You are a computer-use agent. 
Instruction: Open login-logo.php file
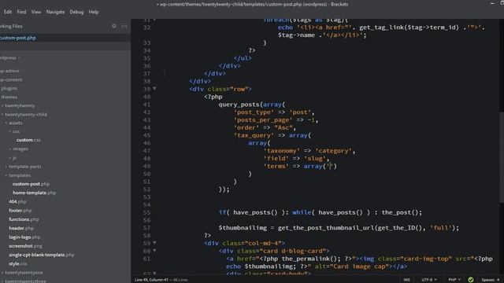pos(24,237)
